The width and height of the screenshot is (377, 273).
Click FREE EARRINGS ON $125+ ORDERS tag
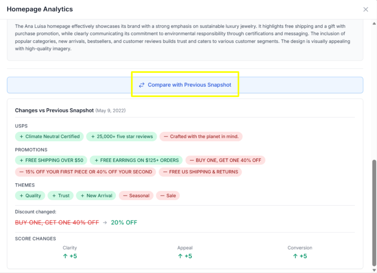pyautogui.click(x=136, y=160)
